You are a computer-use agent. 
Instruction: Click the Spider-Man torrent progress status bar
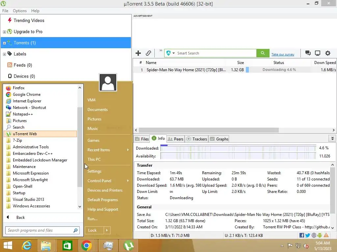coord(279,70)
